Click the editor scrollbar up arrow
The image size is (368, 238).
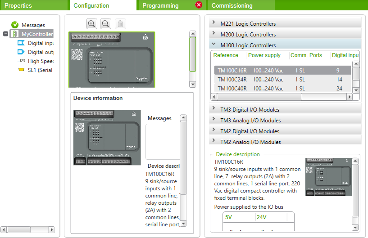coord(193,34)
